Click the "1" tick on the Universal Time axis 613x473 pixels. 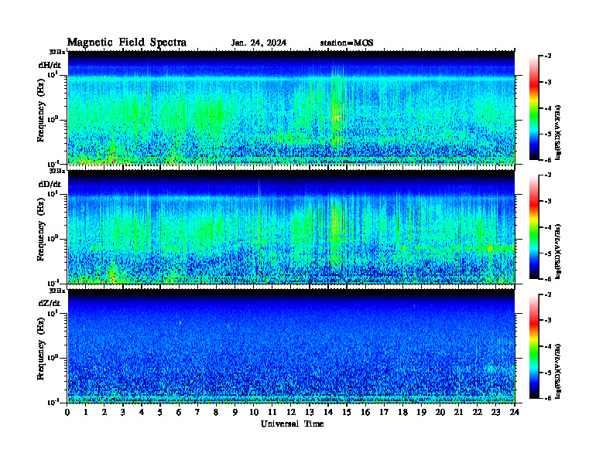click(86, 412)
